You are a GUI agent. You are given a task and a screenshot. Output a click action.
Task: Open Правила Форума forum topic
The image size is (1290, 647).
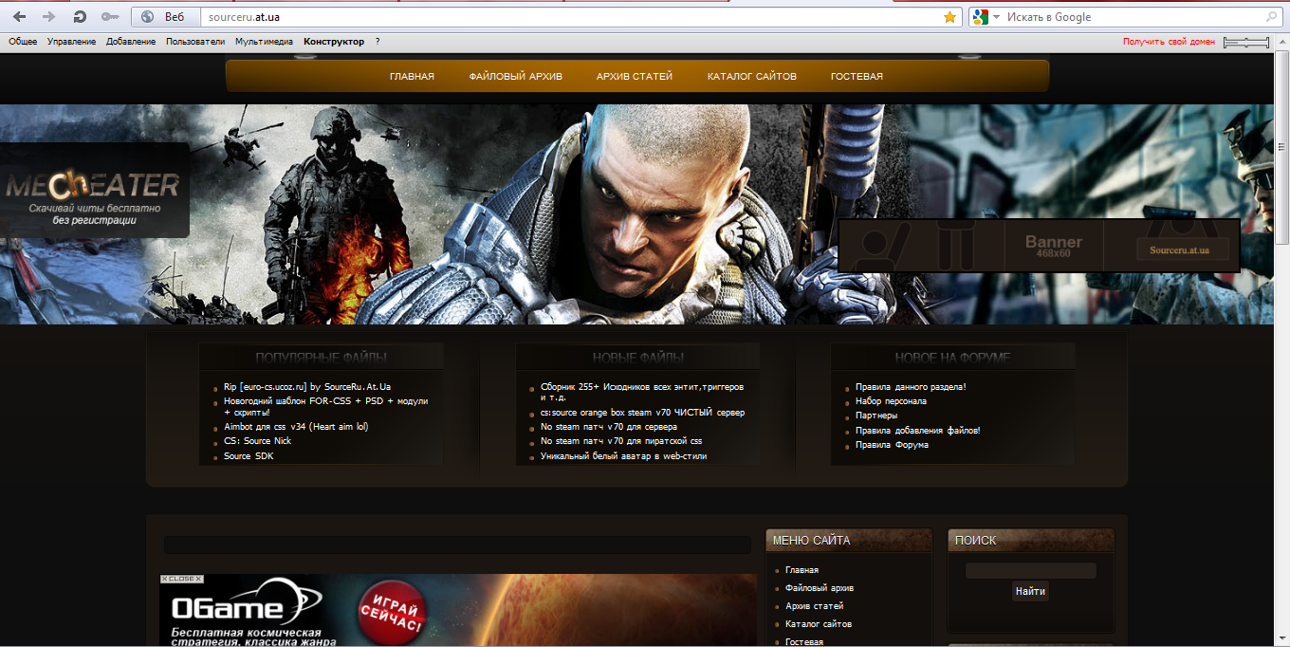click(892, 445)
